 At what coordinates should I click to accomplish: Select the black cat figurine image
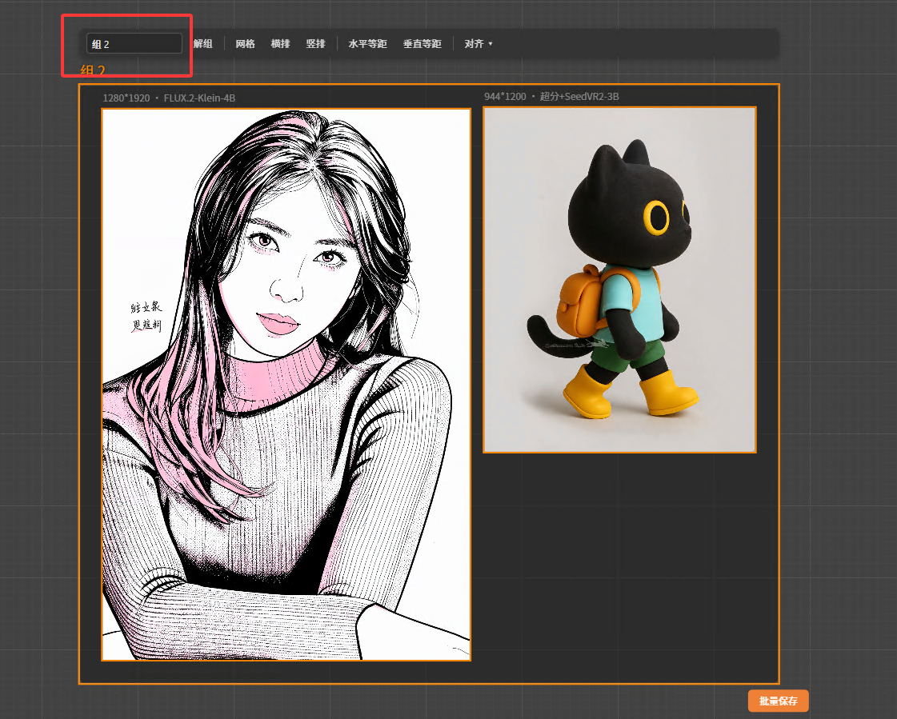tap(619, 280)
